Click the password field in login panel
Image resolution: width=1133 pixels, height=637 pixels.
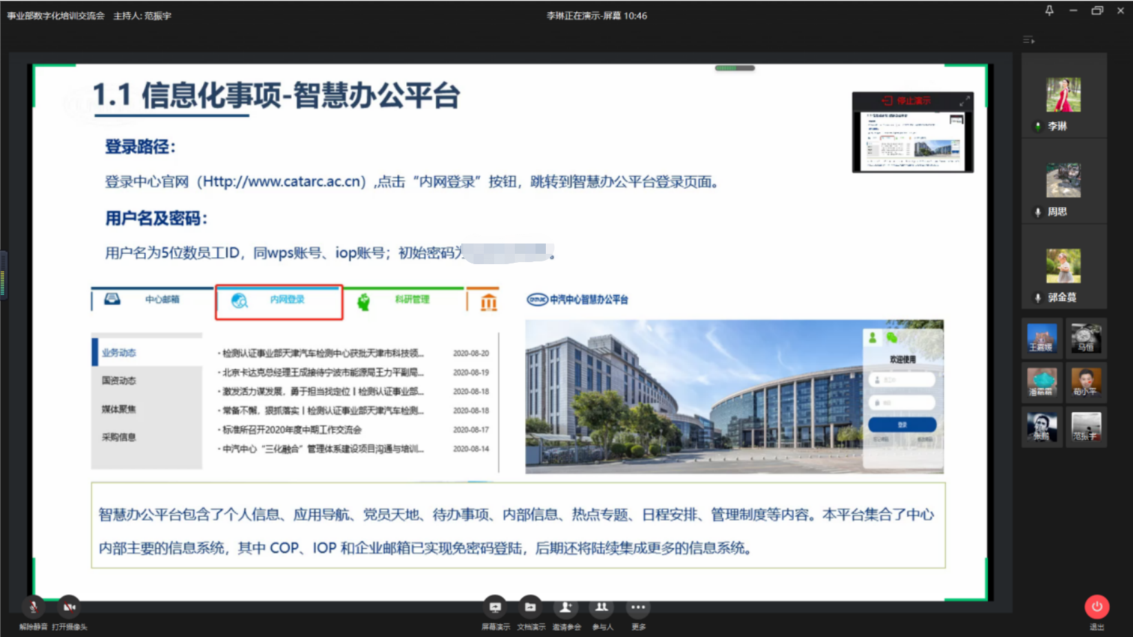tap(902, 402)
